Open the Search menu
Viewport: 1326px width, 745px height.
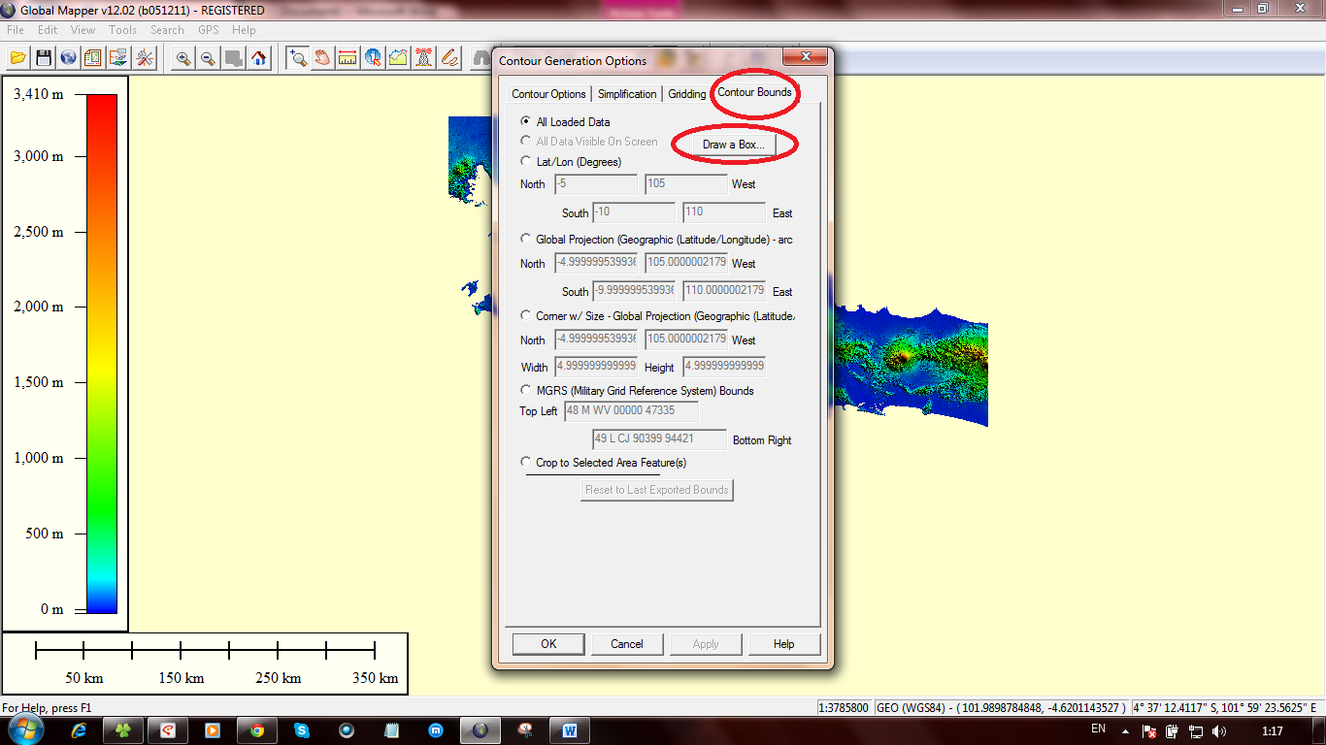[167, 29]
